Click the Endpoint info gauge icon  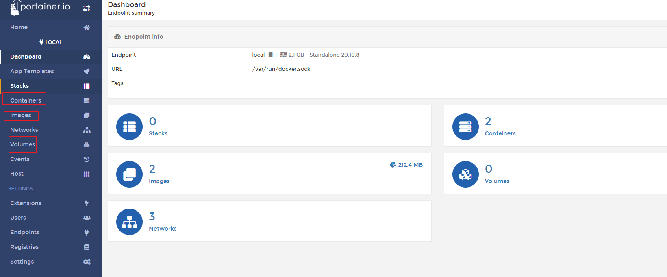(117, 37)
